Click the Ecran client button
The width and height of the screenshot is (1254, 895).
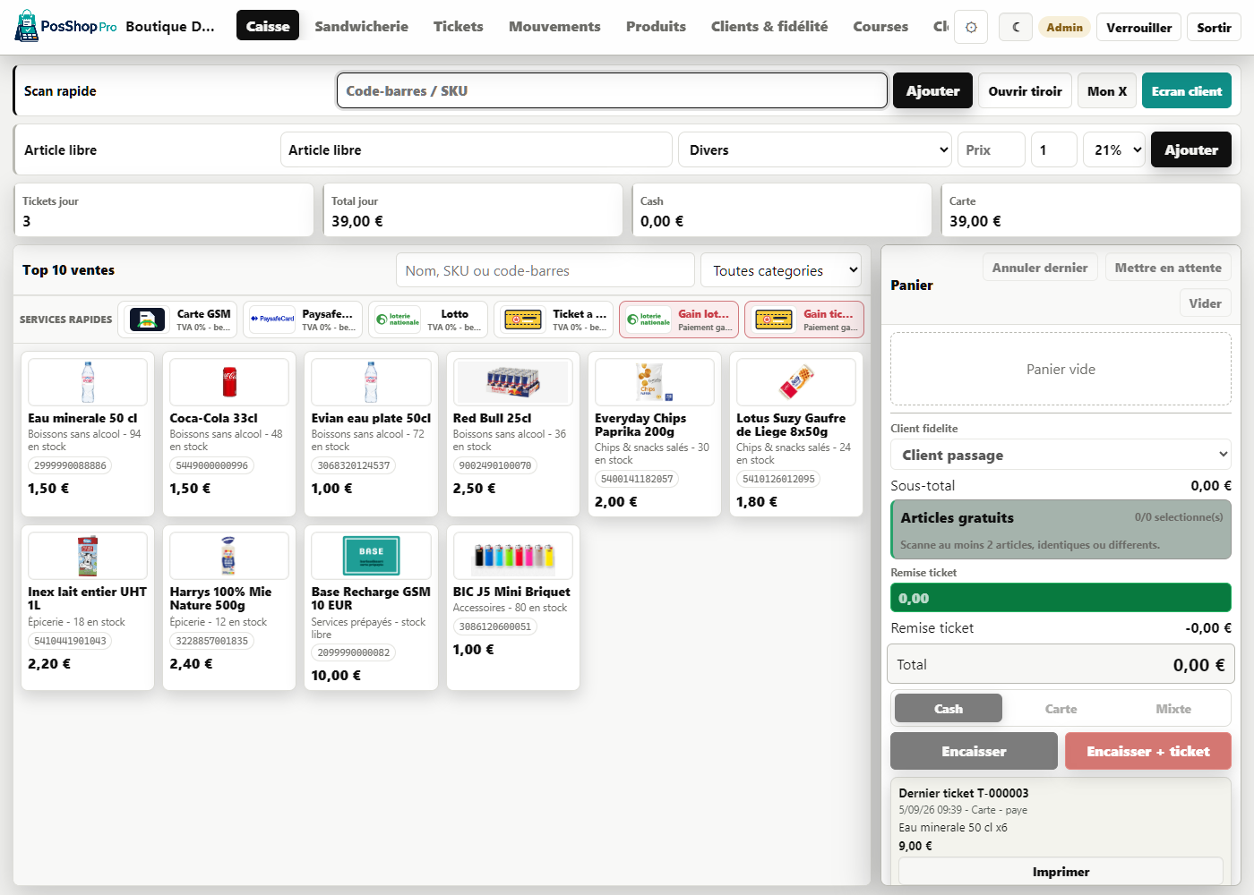(1187, 90)
